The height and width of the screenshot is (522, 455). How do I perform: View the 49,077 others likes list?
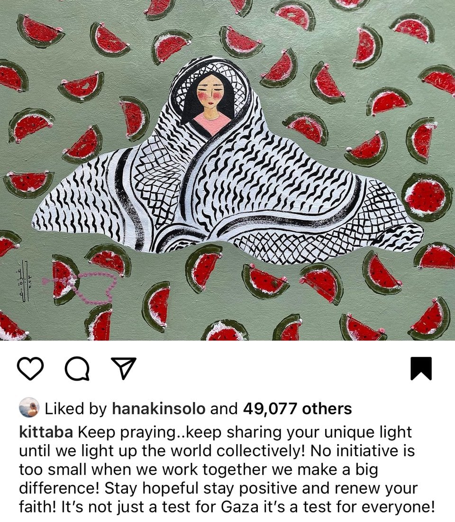click(297, 409)
